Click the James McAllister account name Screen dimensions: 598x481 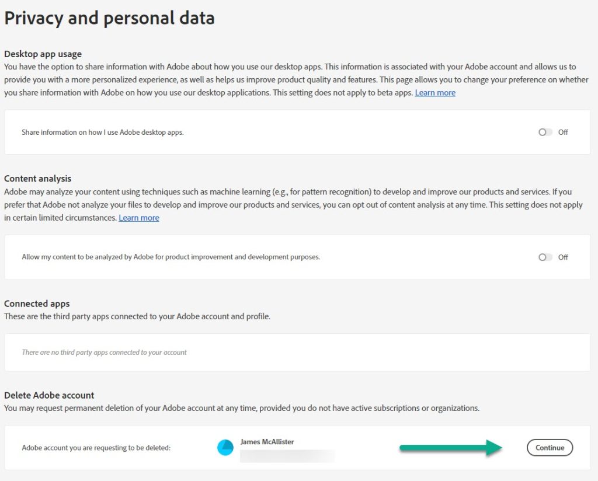(x=267, y=442)
